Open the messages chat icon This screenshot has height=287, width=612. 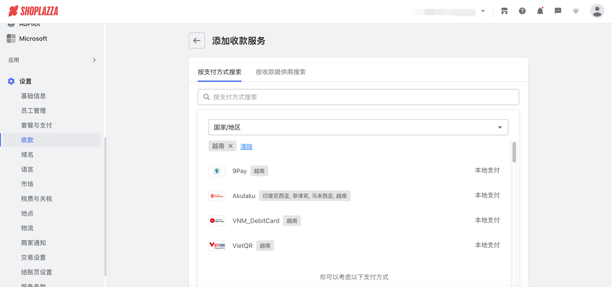click(x=557, y=10)
